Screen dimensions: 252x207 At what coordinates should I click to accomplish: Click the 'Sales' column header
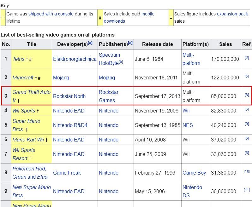[x=225, y=44]
